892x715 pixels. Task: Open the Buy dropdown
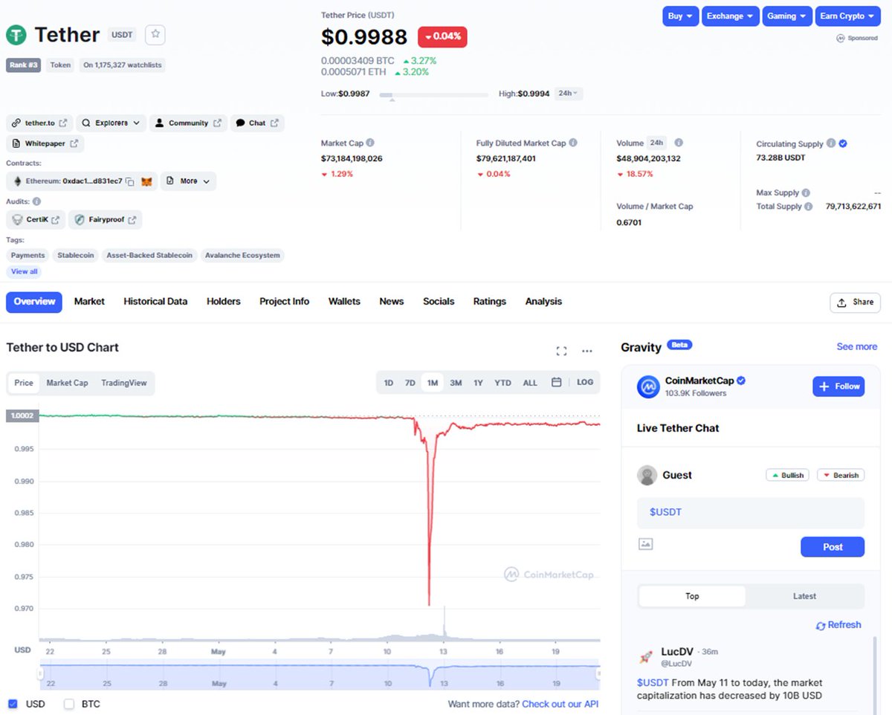[680, 16]
